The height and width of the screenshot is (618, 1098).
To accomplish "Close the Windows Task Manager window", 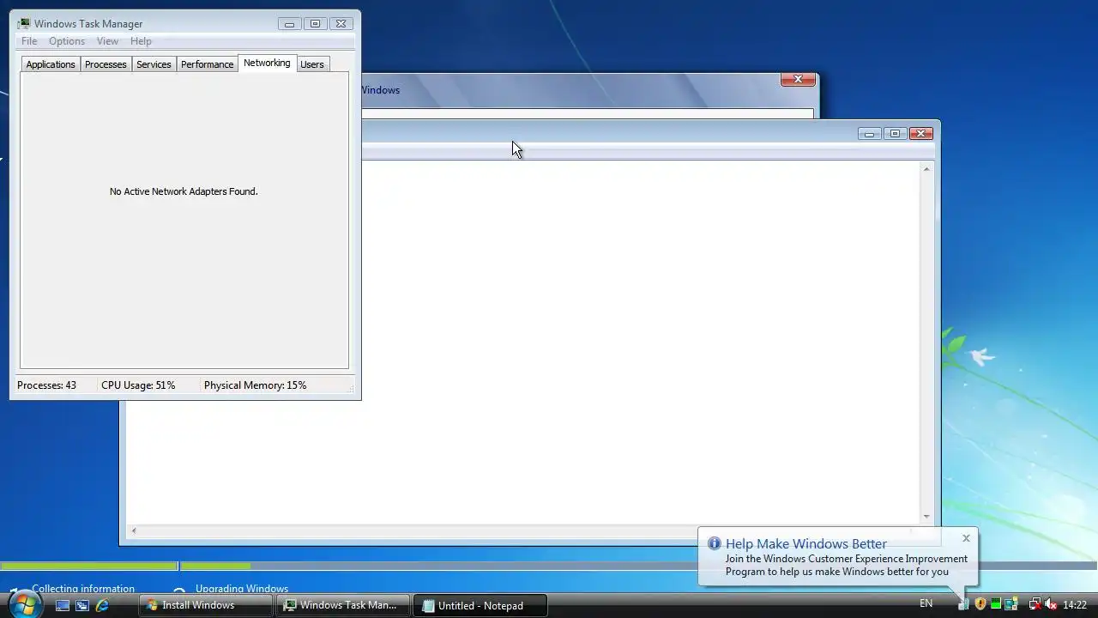I will (341, 24).
